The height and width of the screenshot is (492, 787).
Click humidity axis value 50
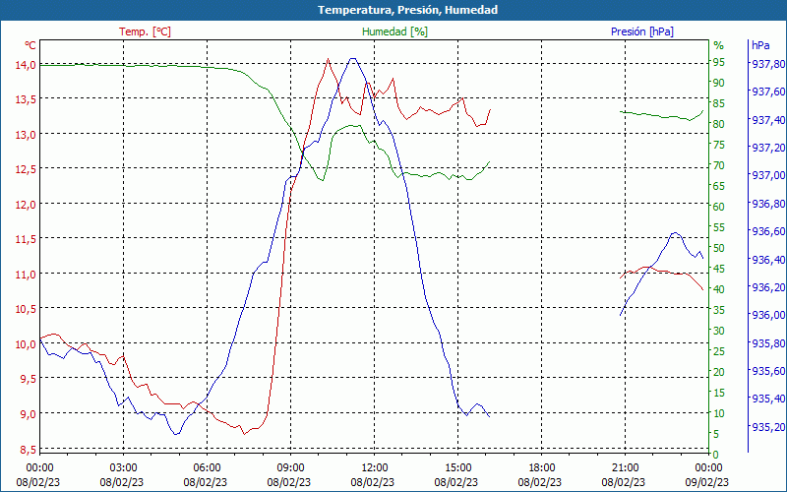[x=719, y=248]
